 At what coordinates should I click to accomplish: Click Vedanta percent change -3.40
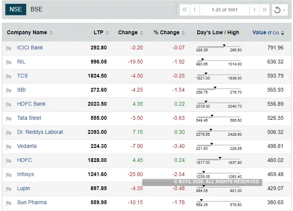(x=179, y=146)
